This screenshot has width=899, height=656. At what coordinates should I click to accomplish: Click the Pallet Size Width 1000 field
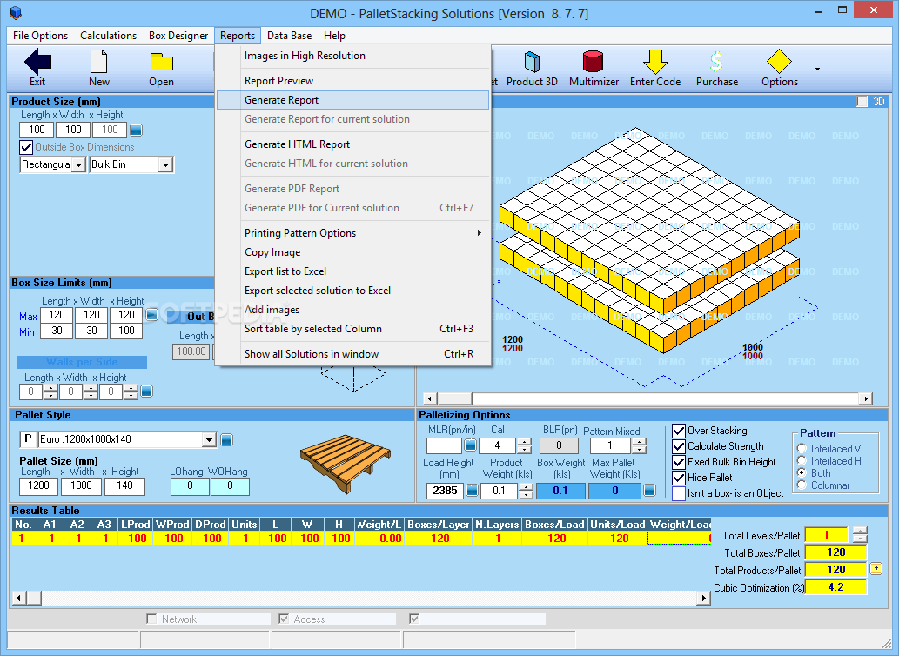coord(81,485)
